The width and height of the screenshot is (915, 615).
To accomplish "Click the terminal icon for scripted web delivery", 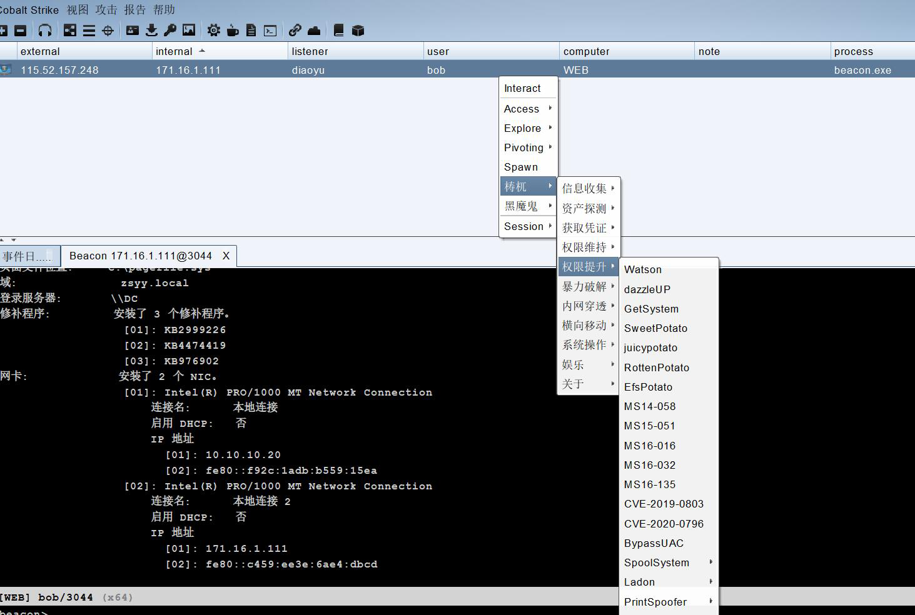I will tap(270, 30).
